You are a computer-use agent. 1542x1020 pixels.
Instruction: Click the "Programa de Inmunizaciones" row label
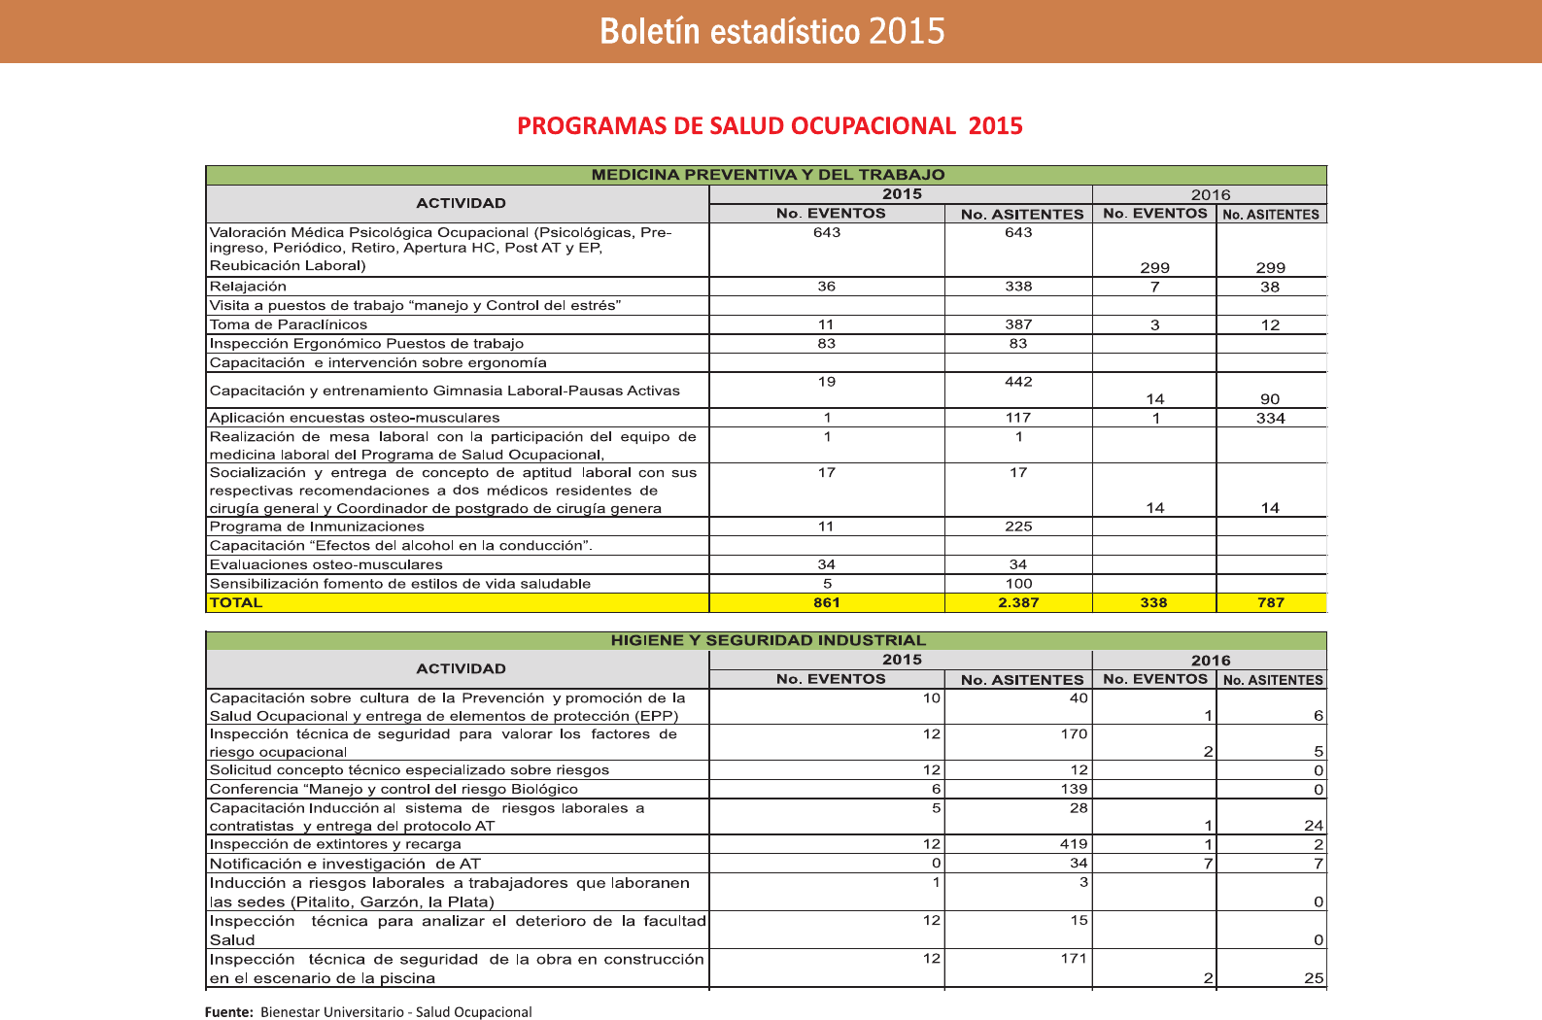click(x=317, y=527)
